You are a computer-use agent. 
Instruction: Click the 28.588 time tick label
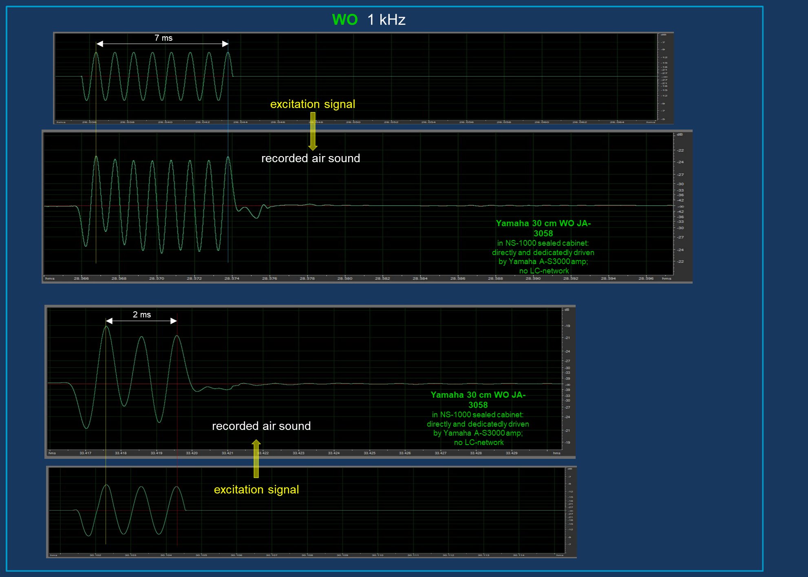(x=495, y=278)
